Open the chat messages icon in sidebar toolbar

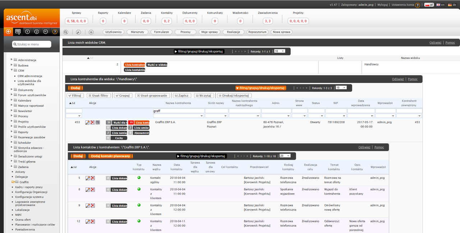[18, 32]
